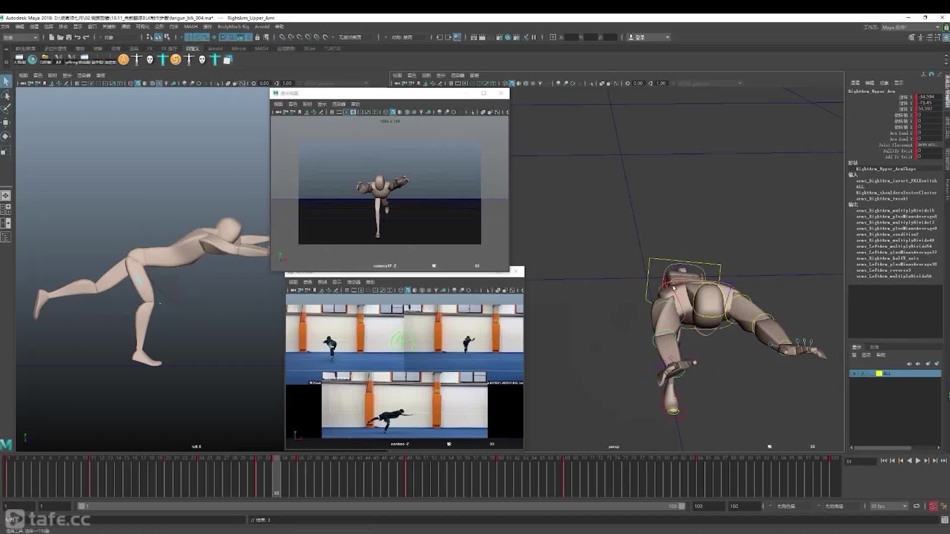Toggle the single-pane layout button in toolbox
Screen dimensions: 950x534
pos(6,196)
